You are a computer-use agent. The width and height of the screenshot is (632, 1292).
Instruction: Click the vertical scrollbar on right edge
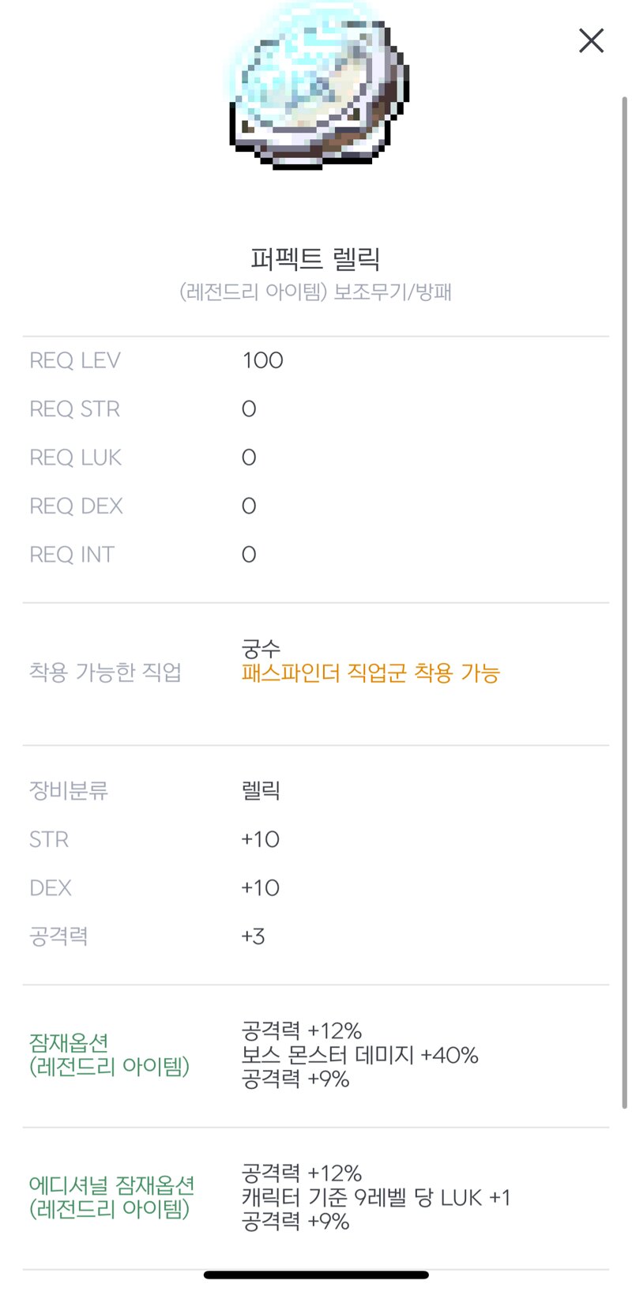pos(625,601)
